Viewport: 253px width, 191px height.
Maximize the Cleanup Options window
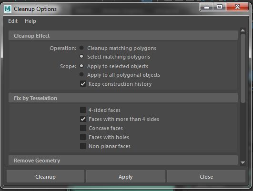click(220, 7)
